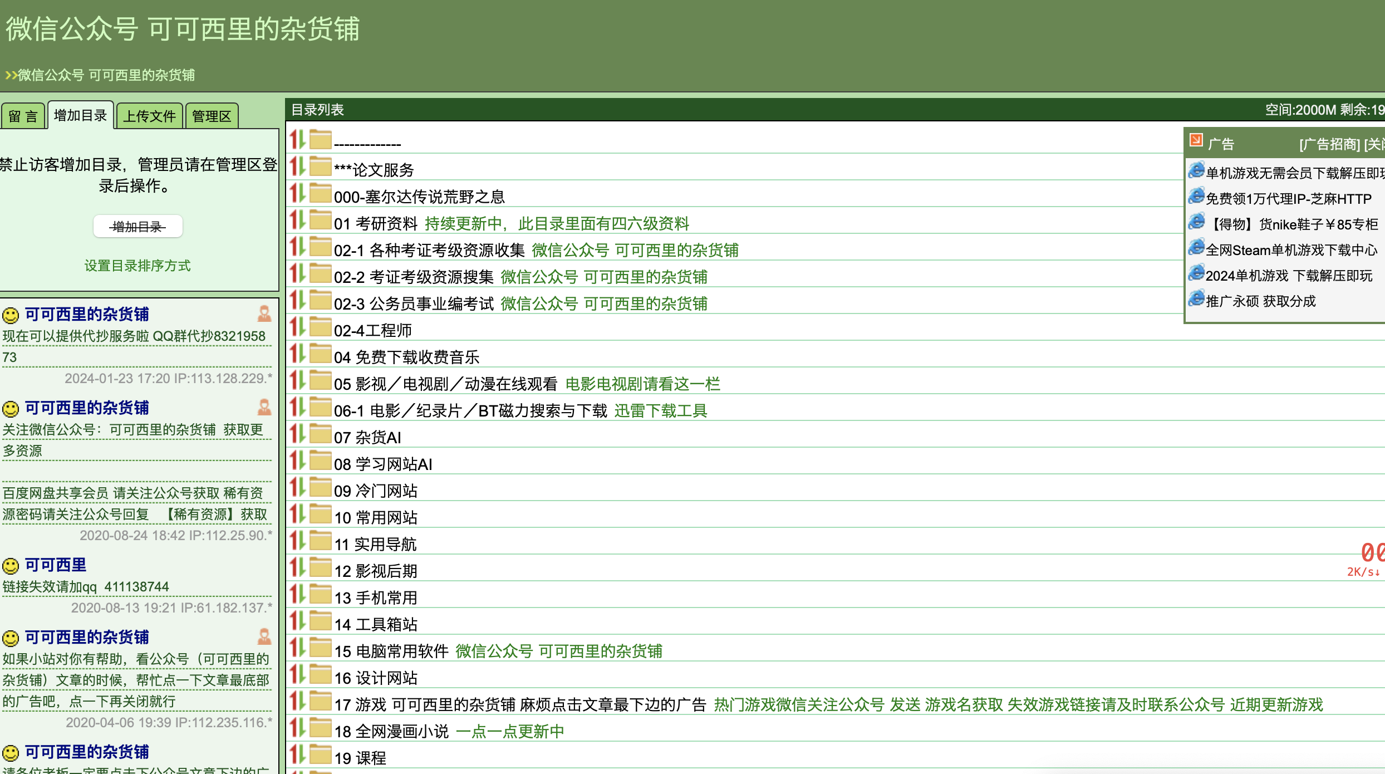Click message text 链接失效请加qq 411138744
This screenshot has width=1385, height=774.
pos(86,587)
